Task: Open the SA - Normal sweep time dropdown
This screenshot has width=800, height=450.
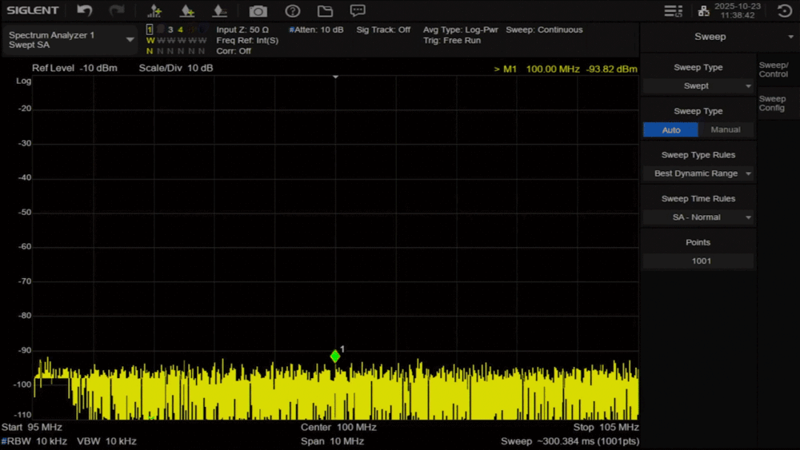Action: click(698, 217)
